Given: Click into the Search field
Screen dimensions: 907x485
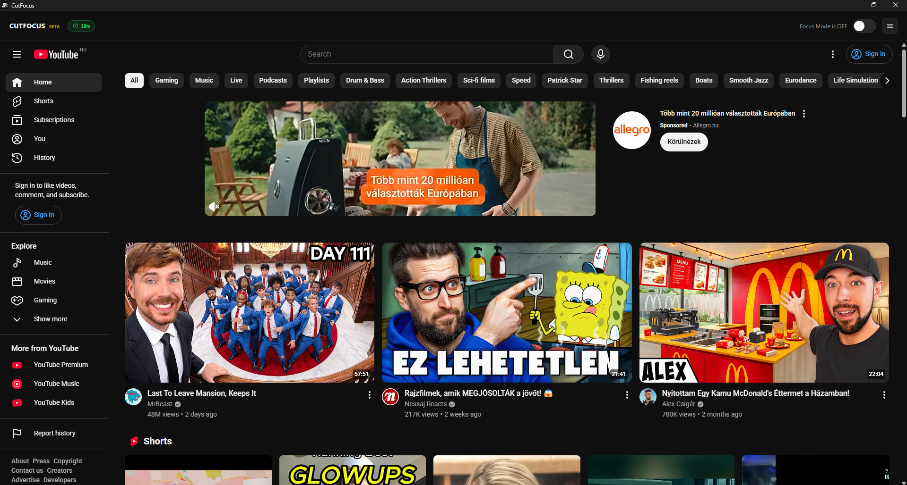Looking at the screenshot, I should tap(427, 54).
